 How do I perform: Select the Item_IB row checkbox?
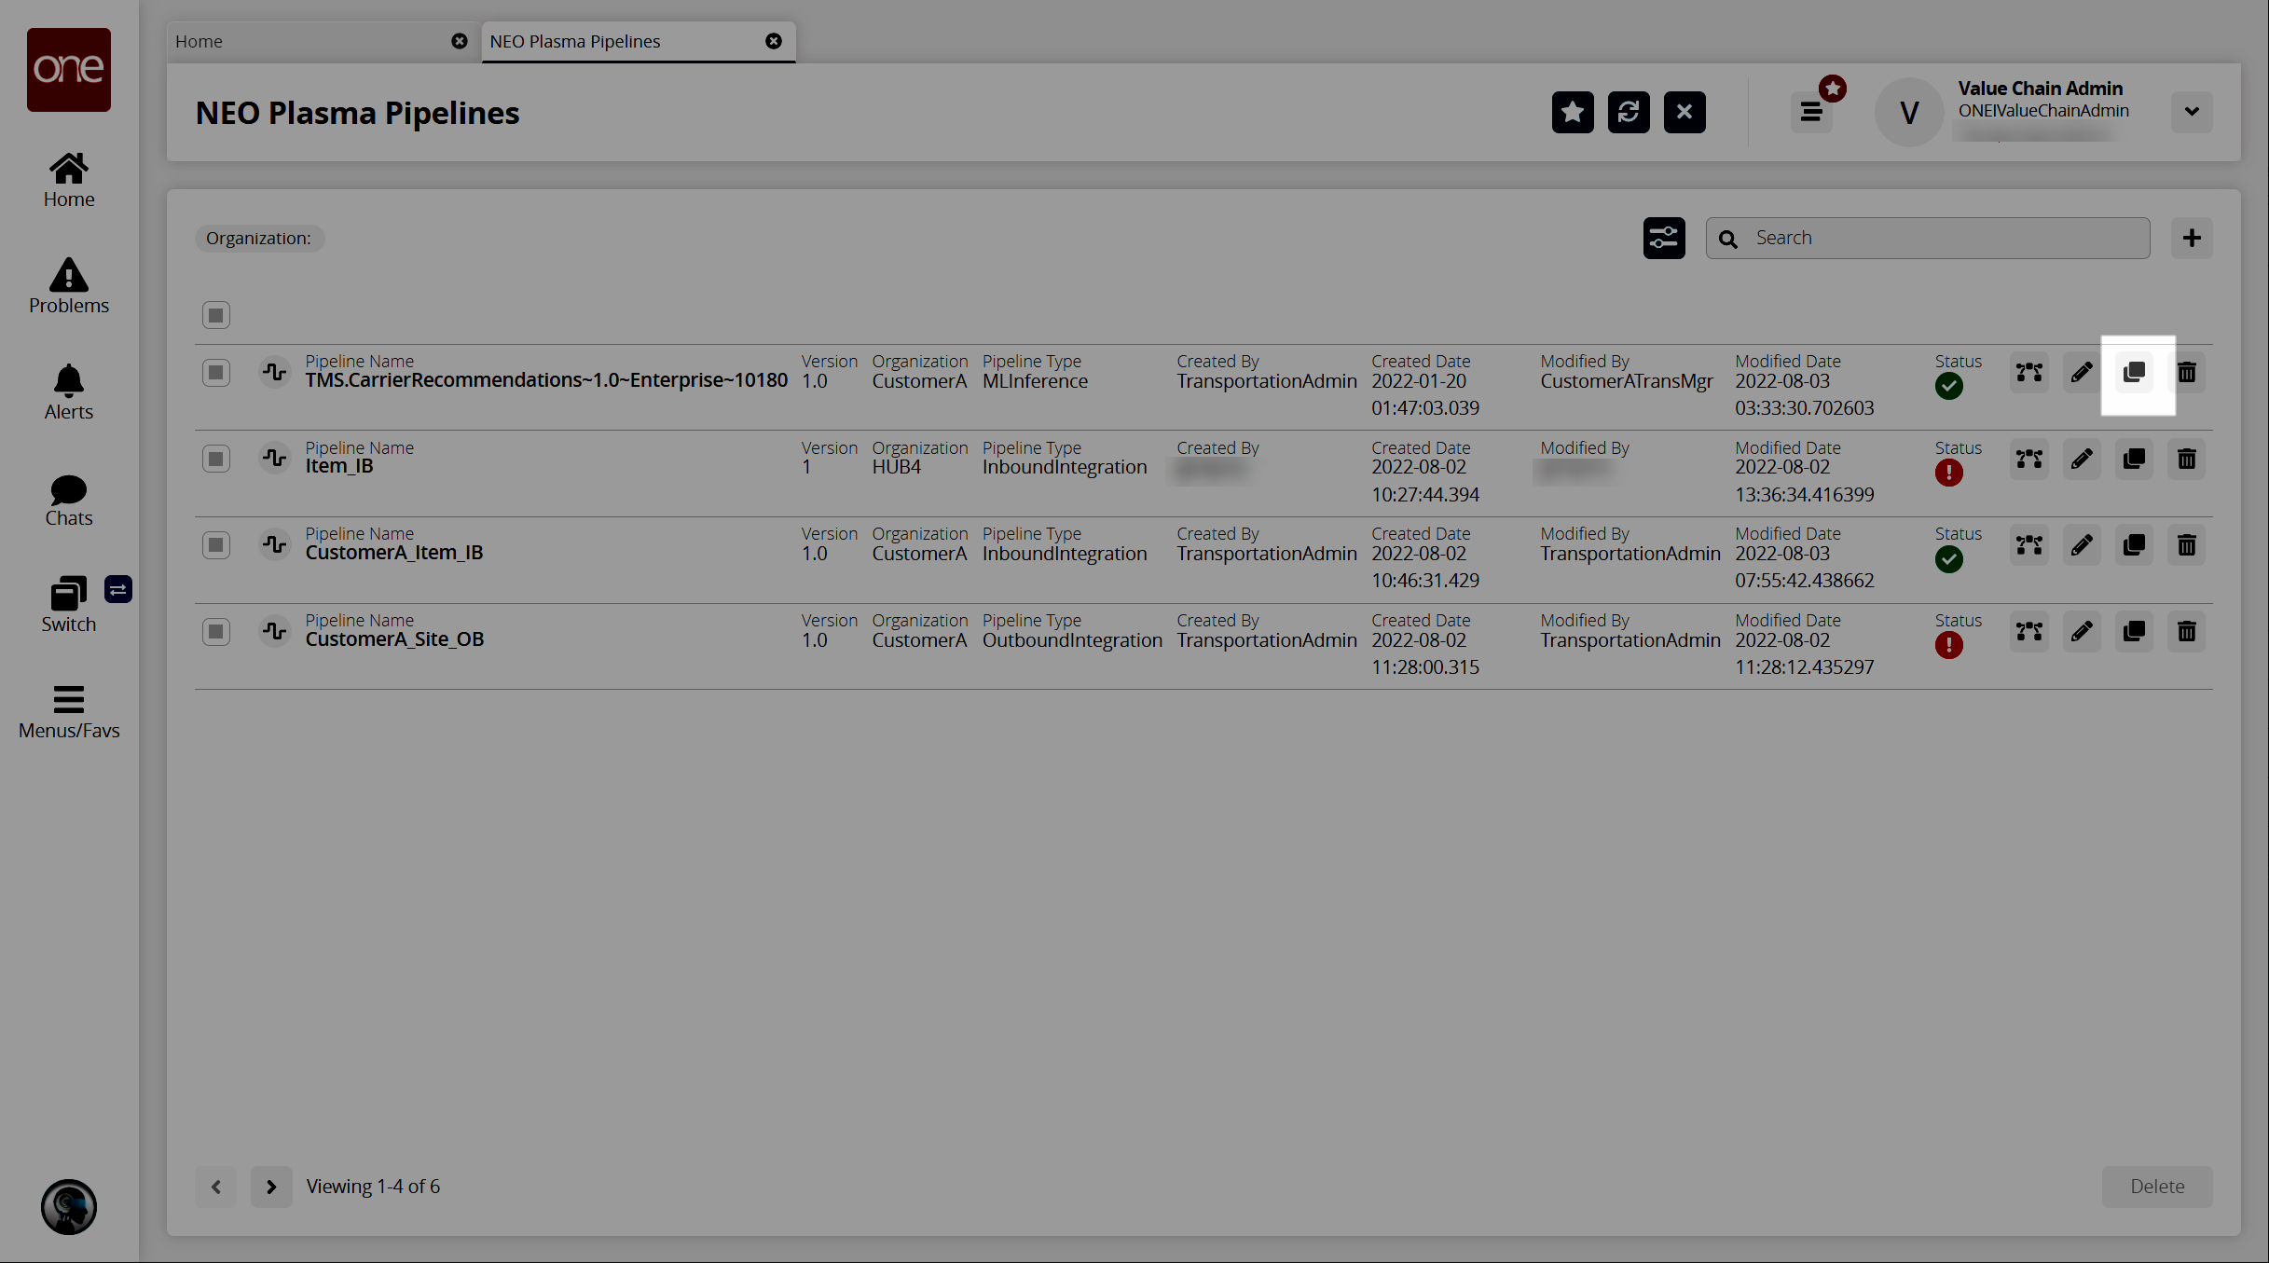click(x=216, y=459)
